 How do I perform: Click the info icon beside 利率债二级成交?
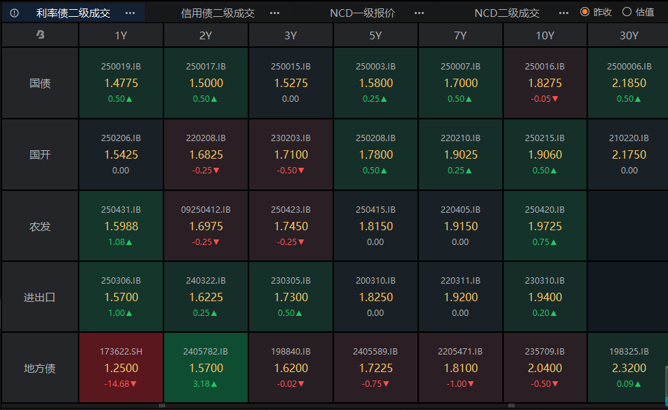point(14,13)
